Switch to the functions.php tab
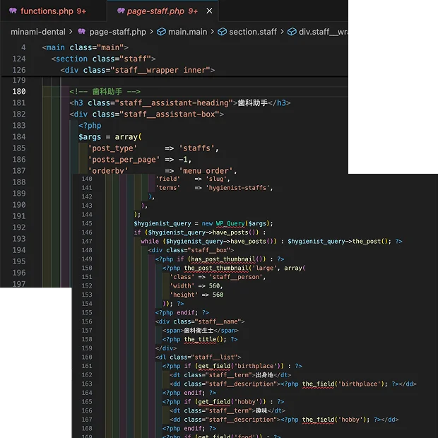 (x=53, y=11)
